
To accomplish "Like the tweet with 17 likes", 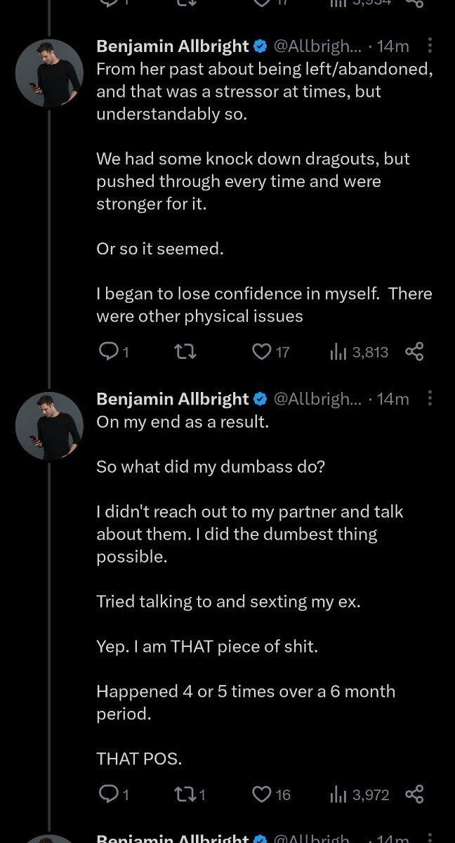I will point(262,351).
